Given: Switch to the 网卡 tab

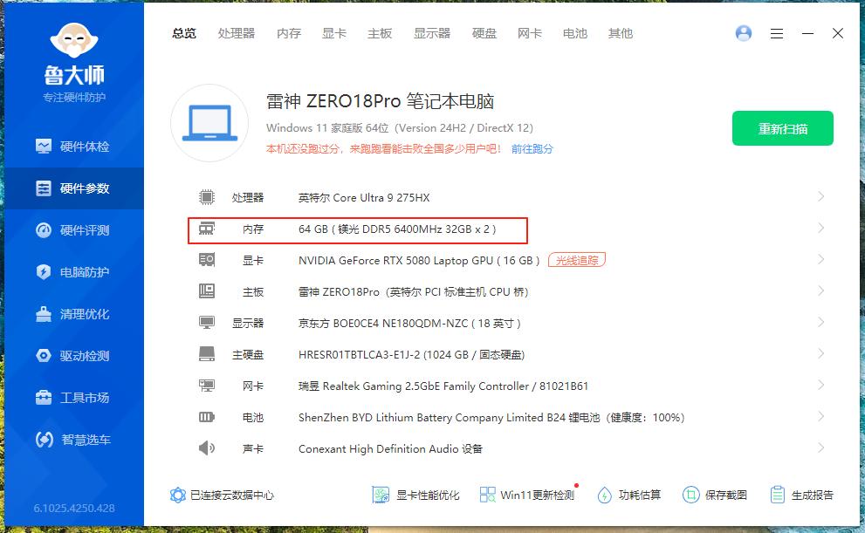Looking at the screenshot, I should [530, 34].
